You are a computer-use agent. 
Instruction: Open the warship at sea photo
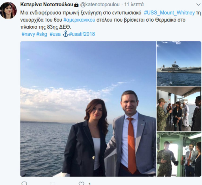click(179, 64)
